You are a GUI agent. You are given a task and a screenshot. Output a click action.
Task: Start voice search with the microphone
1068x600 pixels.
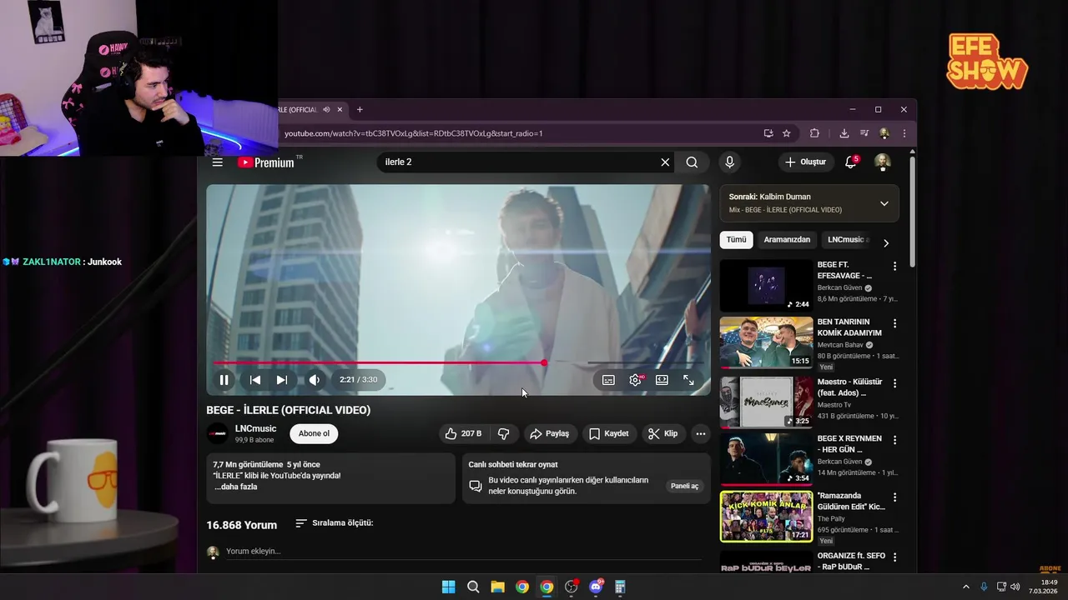click(729, 162)
